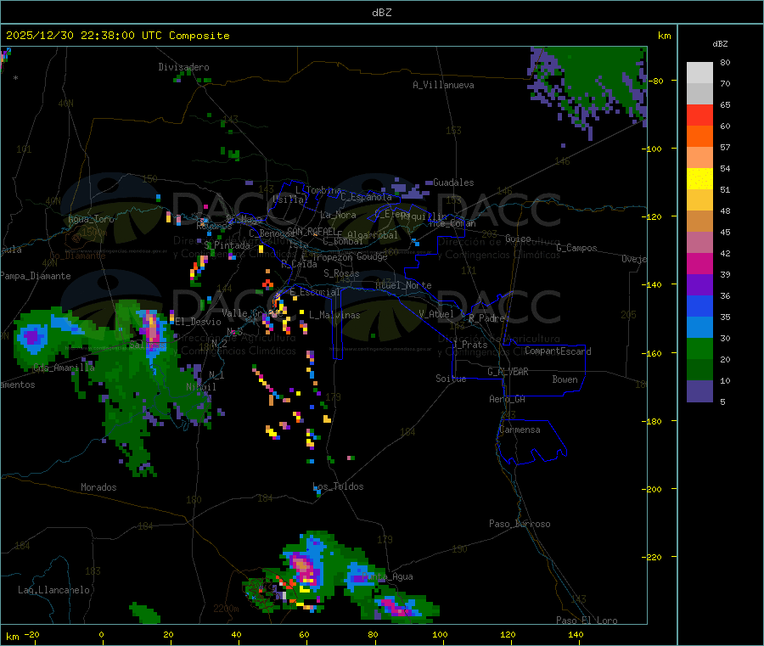Click the Atuel_Norte map label
The height and width of the screenshot is (646, 764).
tap(403, 285)
